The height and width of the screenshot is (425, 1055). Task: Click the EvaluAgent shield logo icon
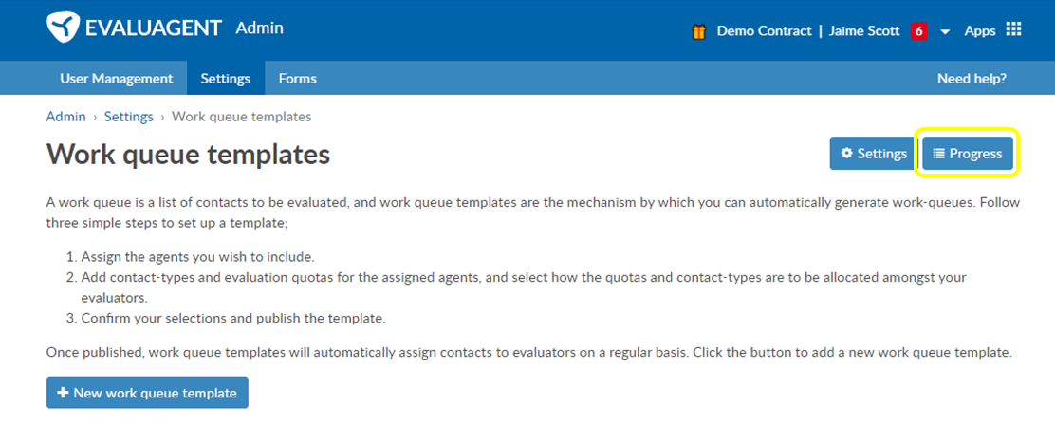pyautogui.click(x=64, y=28)
